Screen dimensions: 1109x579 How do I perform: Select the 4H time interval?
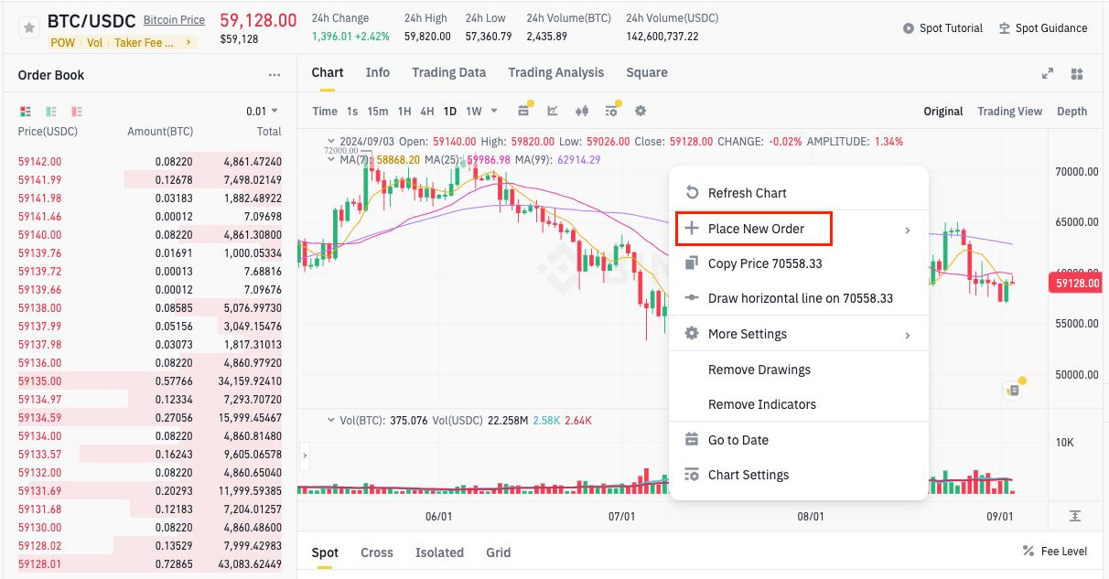(427, 112)
